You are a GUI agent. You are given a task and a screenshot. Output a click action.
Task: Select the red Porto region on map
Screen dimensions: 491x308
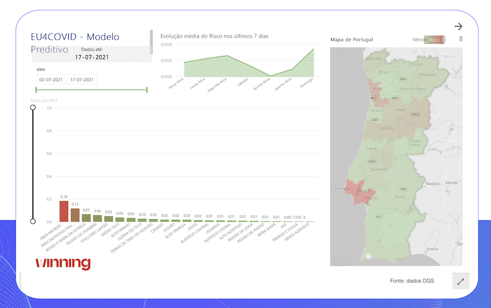click(375, 91)
